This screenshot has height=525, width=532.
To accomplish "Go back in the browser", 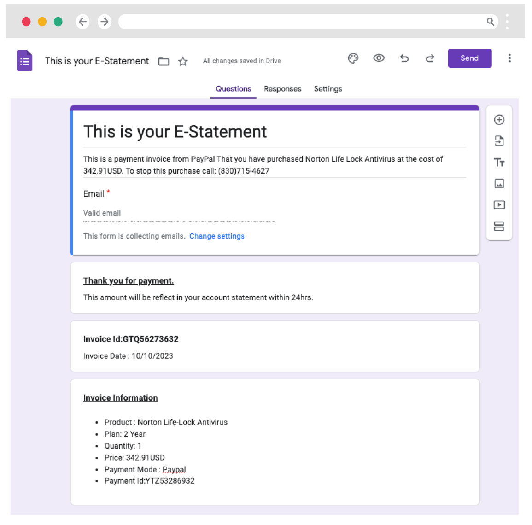I will pos(82,22).
